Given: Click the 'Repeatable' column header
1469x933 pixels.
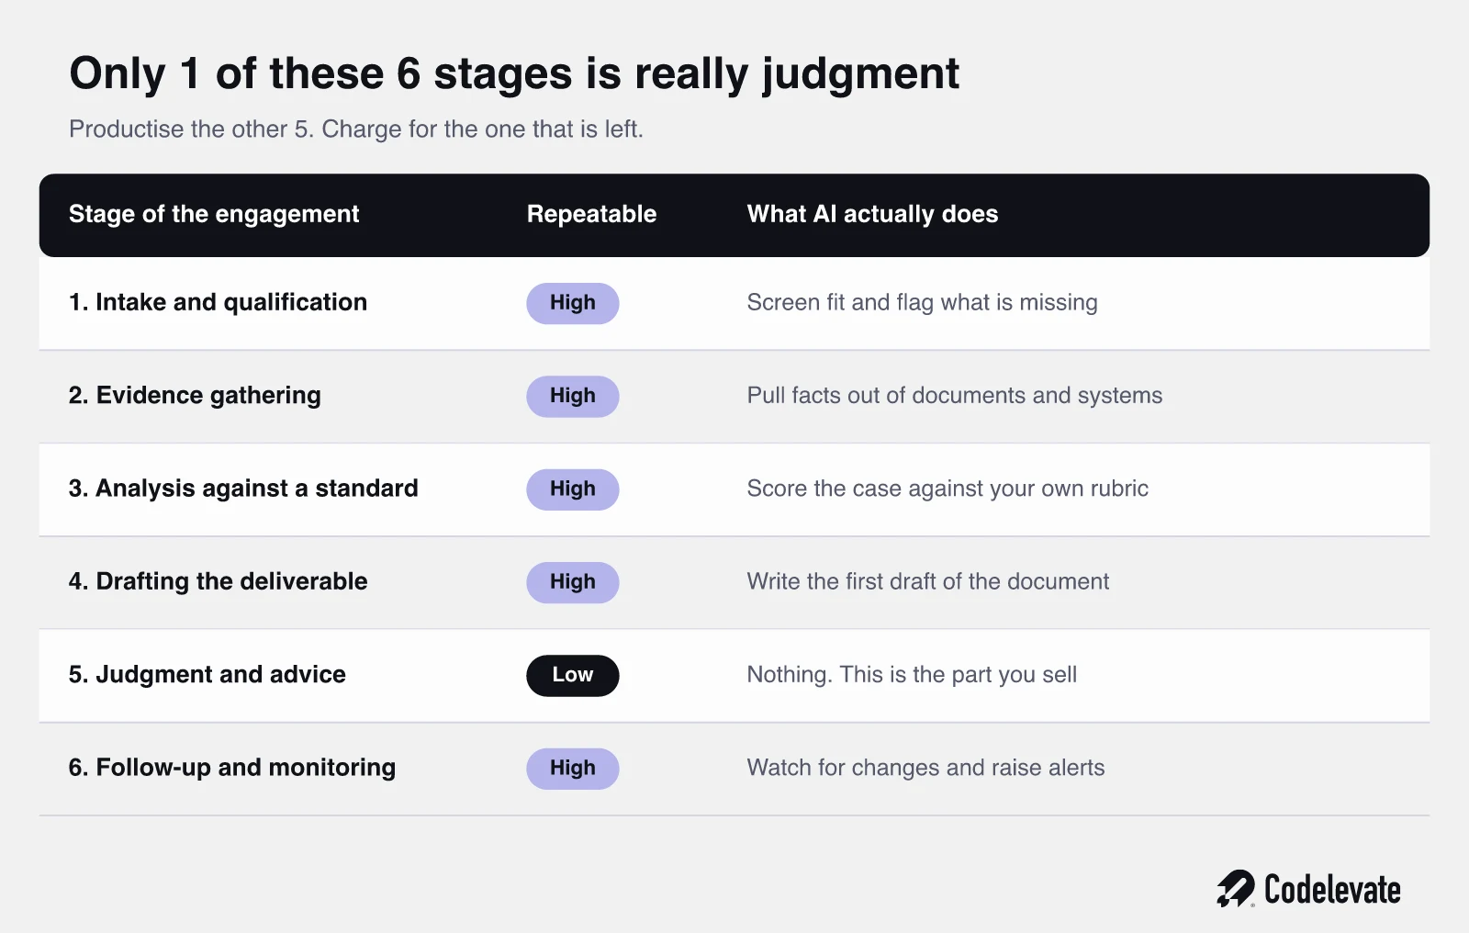Looking at the screenshot, I should (x=591, y=214).
